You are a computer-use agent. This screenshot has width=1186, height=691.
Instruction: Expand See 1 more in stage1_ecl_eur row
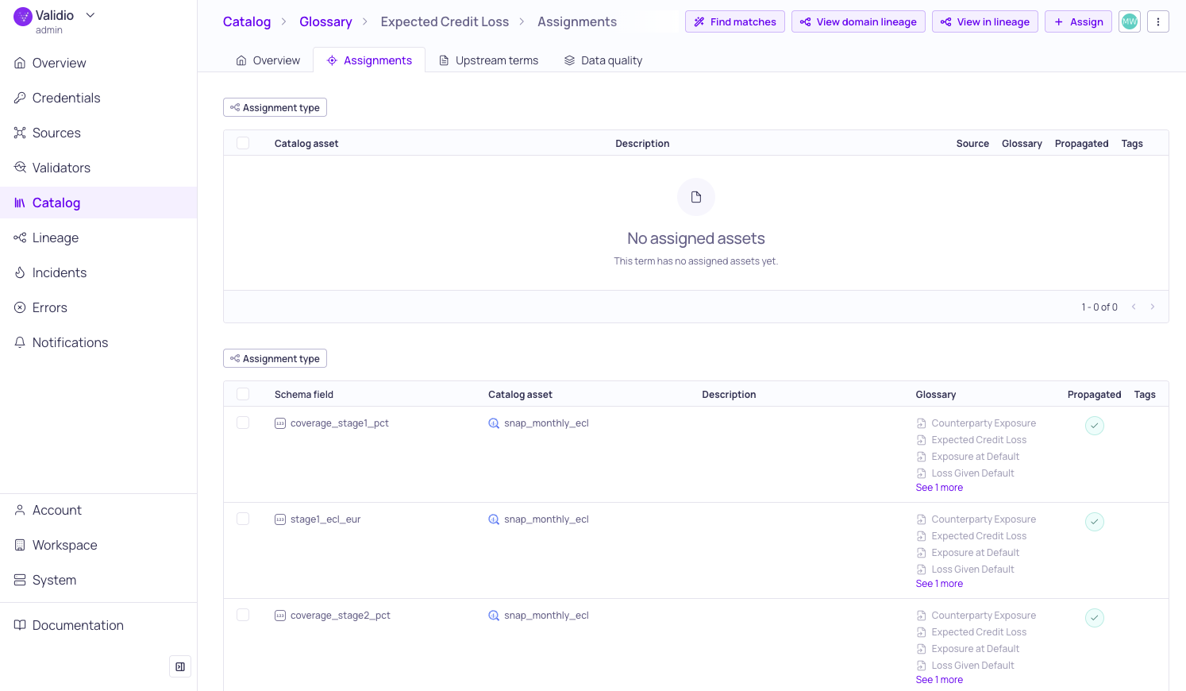(939, 584)
